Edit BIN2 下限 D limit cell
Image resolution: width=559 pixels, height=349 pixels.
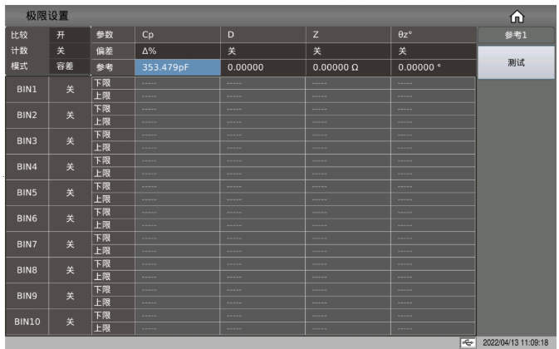click(x=262, y=109)
